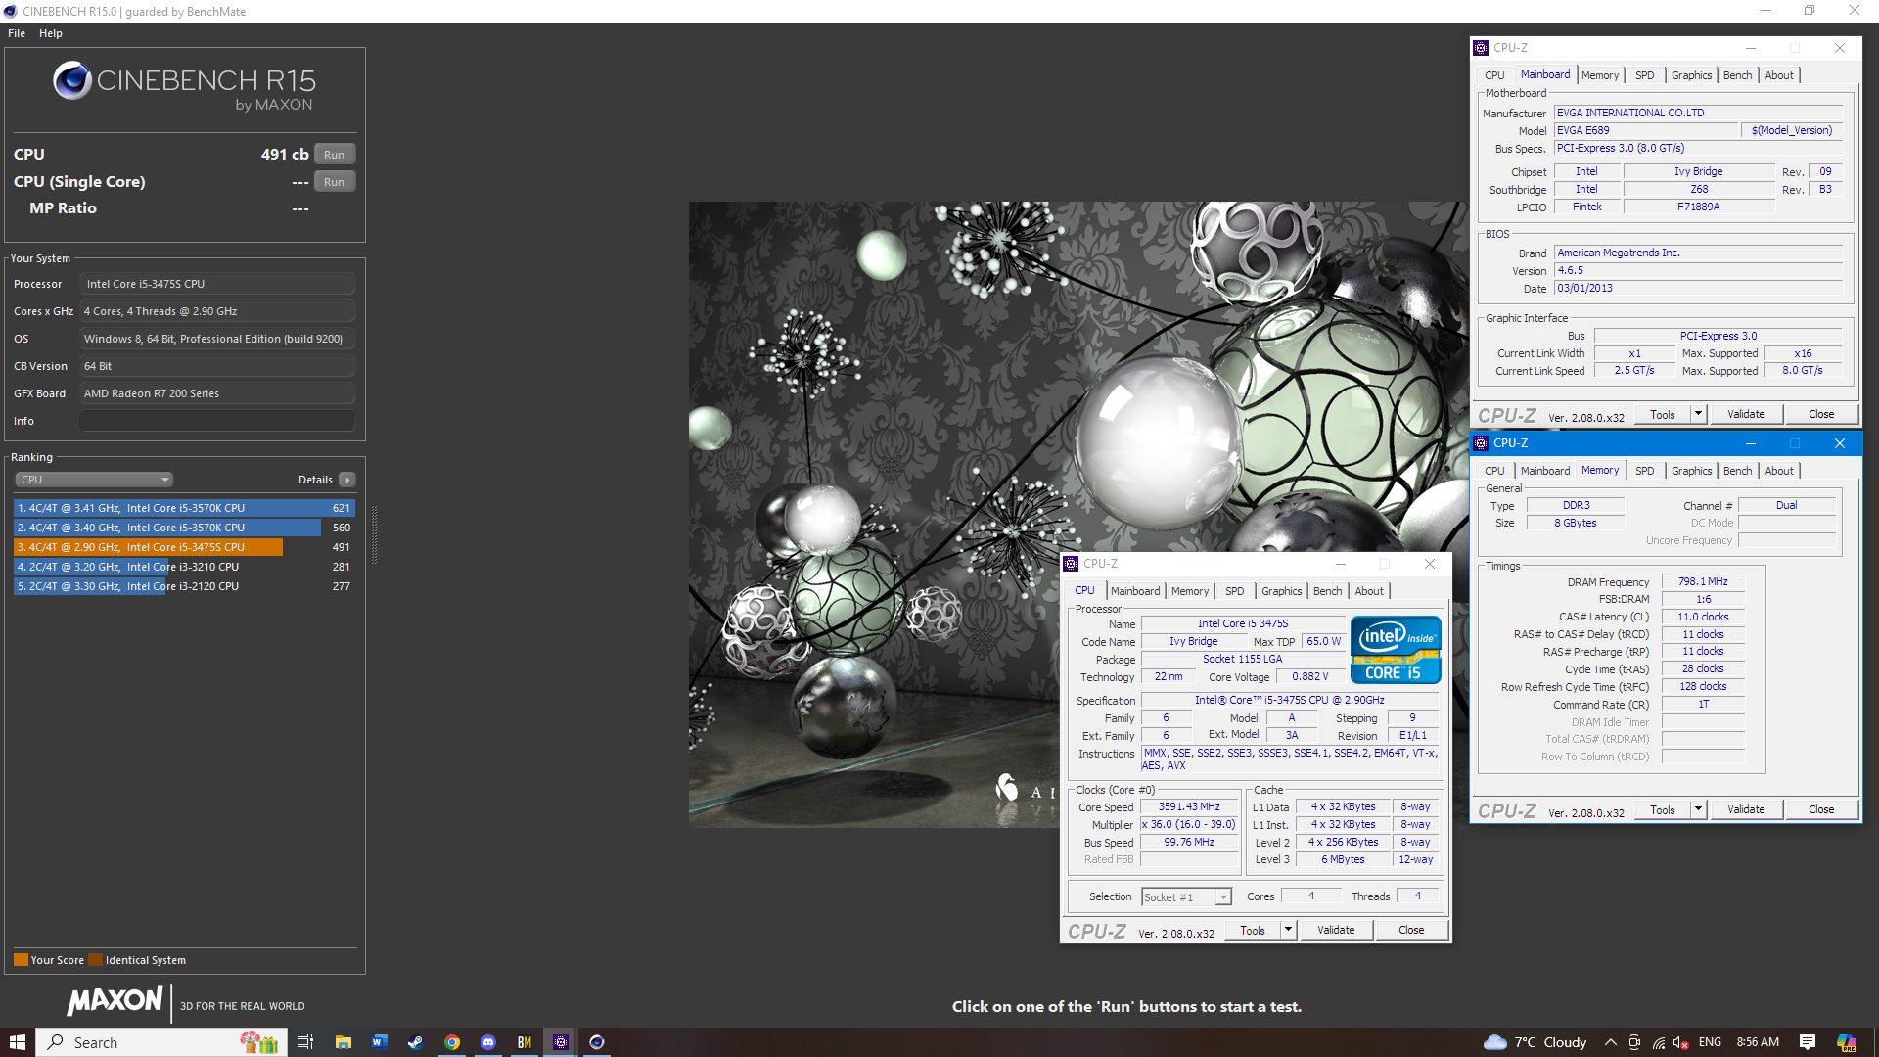1879x1057 pixels.
Task: Open BenchMate from taskbar
Action: (x=525, y=1042)
